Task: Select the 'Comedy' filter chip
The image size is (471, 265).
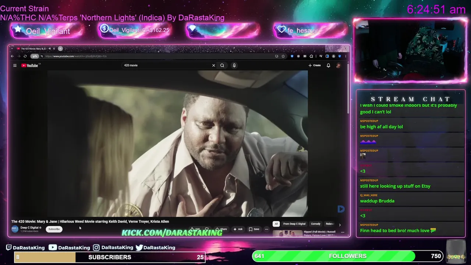Action: click(316, 224)
